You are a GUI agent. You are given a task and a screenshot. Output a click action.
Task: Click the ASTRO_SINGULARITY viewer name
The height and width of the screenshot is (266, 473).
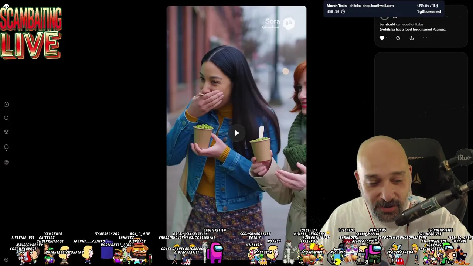[190, 234]
